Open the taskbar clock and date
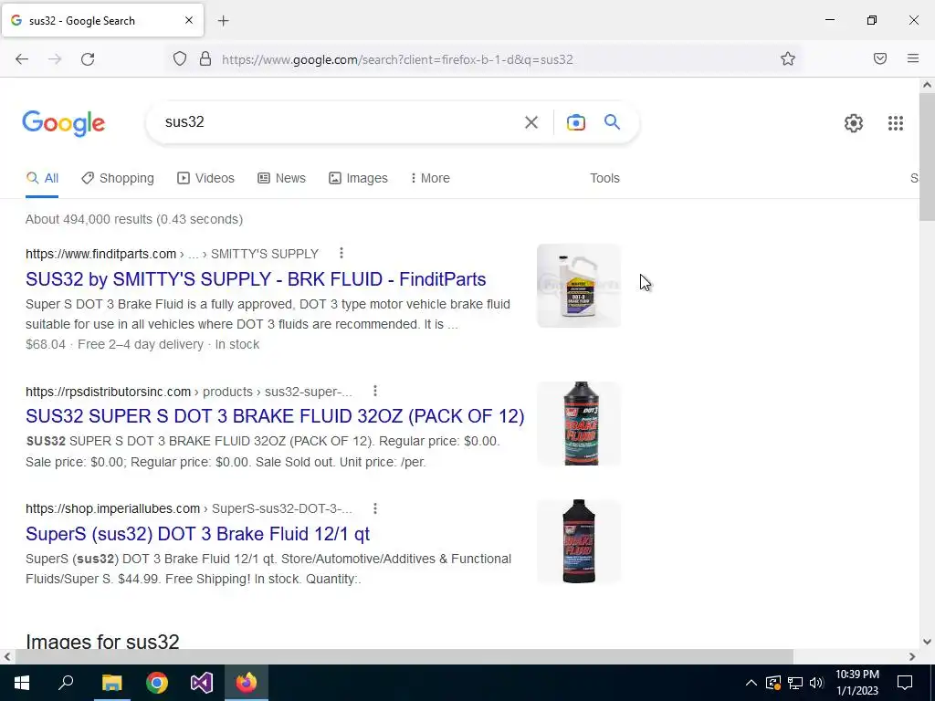The height and width of the screenshot is (701, 935). [856, 683]
